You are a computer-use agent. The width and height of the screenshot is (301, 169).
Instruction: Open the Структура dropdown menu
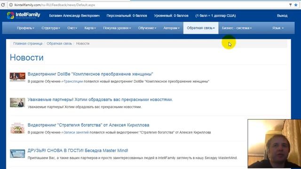coord(51,28)
